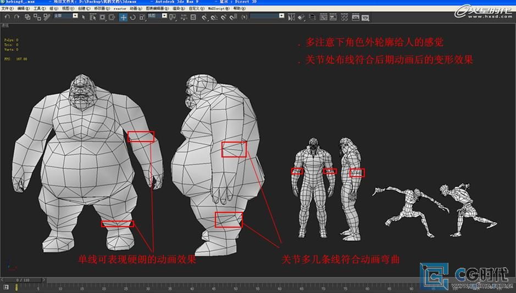Click the 透视 viewport label
Image resolution: width=516 pixels, height=293 pixels.
(x=5, y=25)
